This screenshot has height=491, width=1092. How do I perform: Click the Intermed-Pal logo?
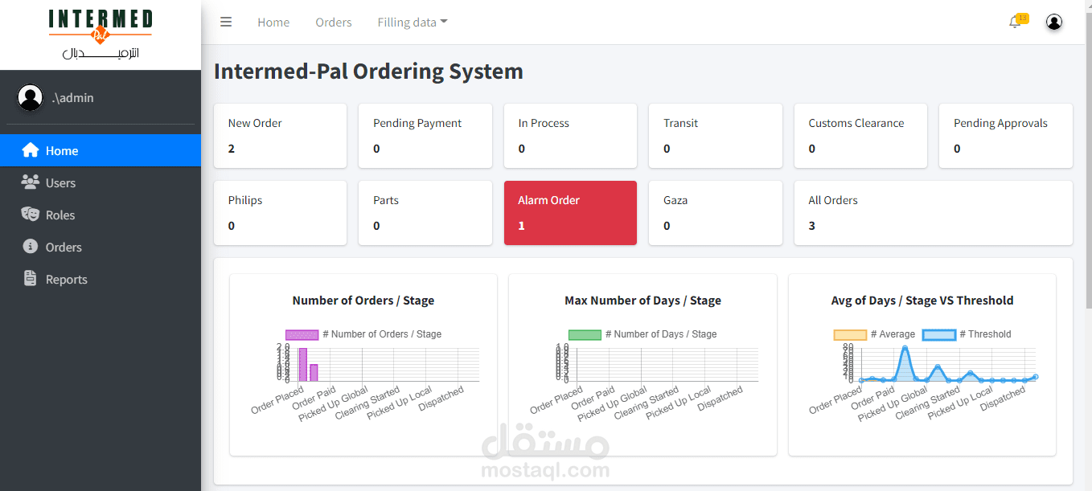[x=101, y=35]
